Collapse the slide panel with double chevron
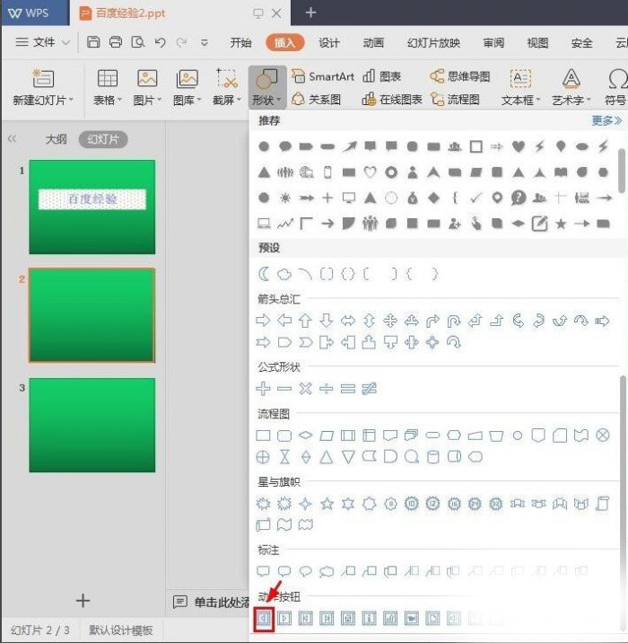628x643 pixels. coord(13,139)
